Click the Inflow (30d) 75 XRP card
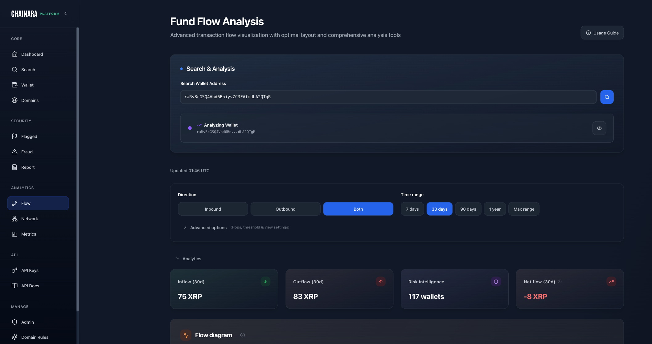This screenshot has width=652, height=344. click(x=224, y=289)
